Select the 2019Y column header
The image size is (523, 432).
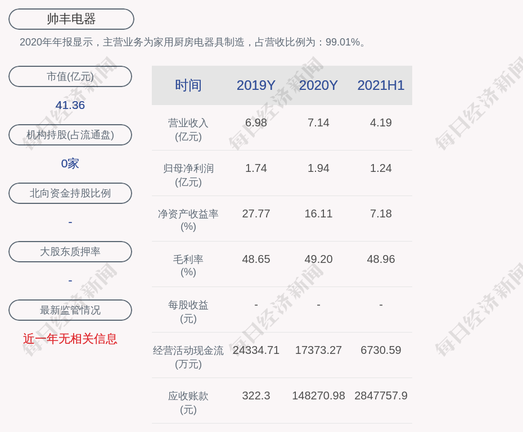pos(256,85)
